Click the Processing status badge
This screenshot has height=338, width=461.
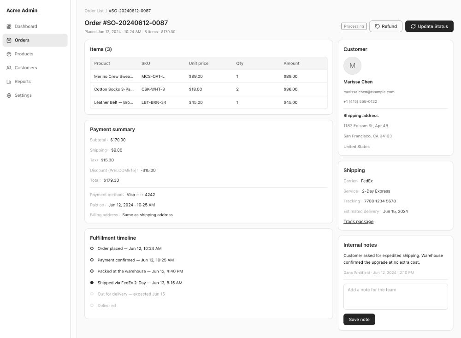coord(354,26)
